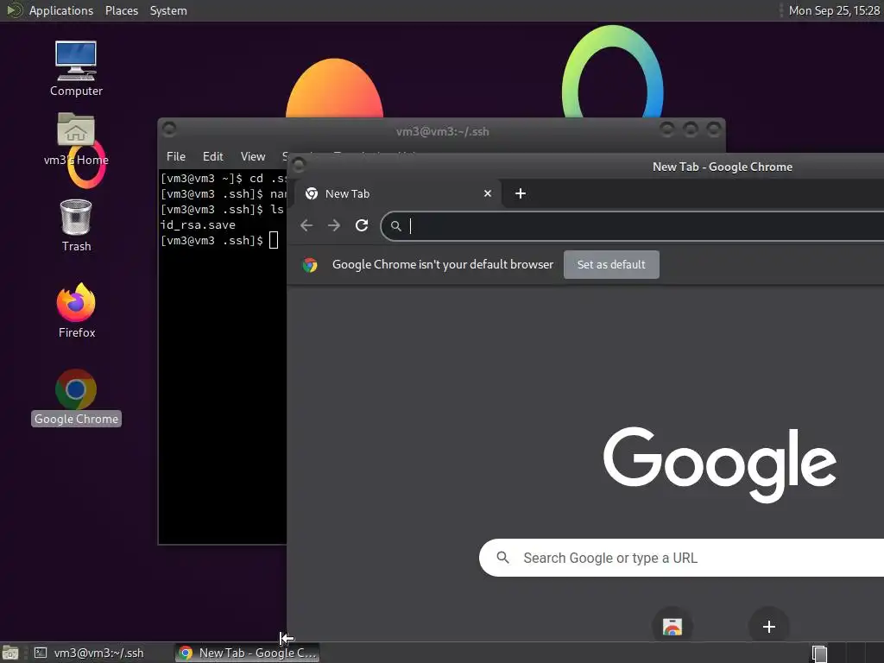Close the terminal window
884x663 pixels.
click(x=714, y=129)
